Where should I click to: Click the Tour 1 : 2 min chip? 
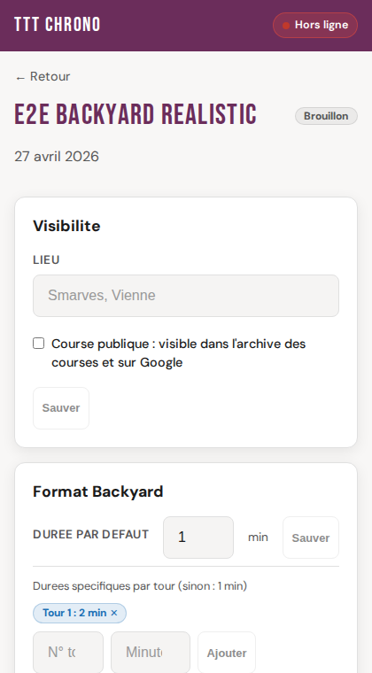pyautogui.click(x=80, y=613)
